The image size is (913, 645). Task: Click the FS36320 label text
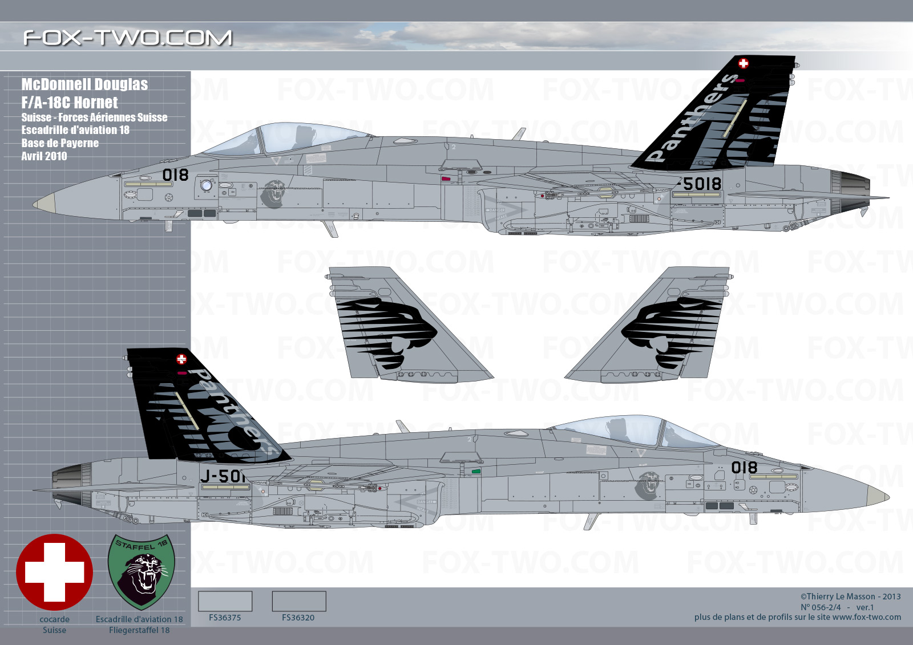point(298,618)
